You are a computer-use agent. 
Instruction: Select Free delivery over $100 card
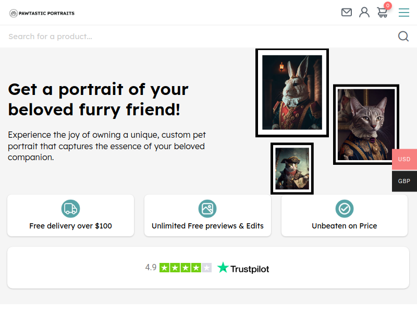click(70, 215)
